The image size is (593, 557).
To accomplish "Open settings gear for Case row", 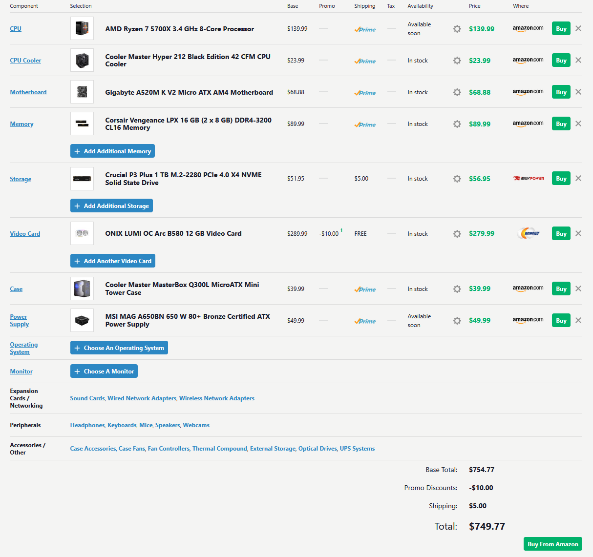I will [457, 289].
